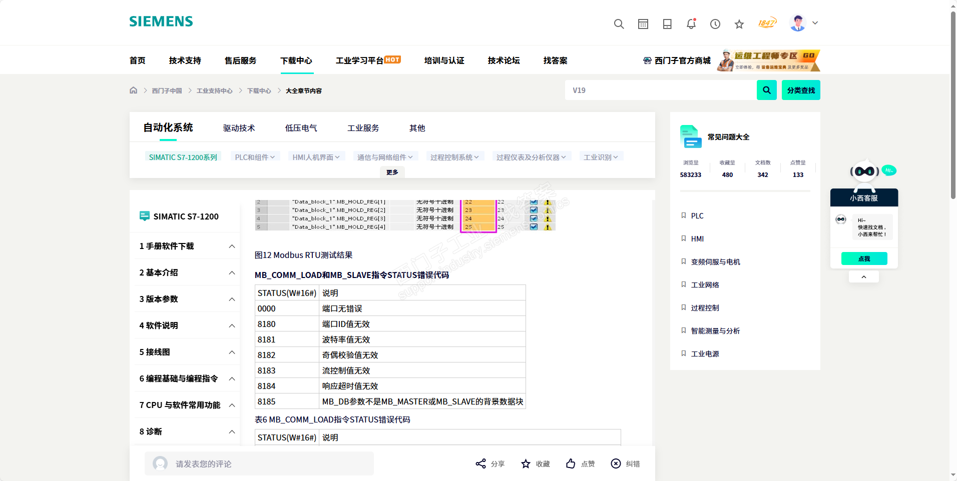Open the 智能测量与分析 FAQ link
The image size is (957, 481).
pyautogui.click(x=715, y=330)
